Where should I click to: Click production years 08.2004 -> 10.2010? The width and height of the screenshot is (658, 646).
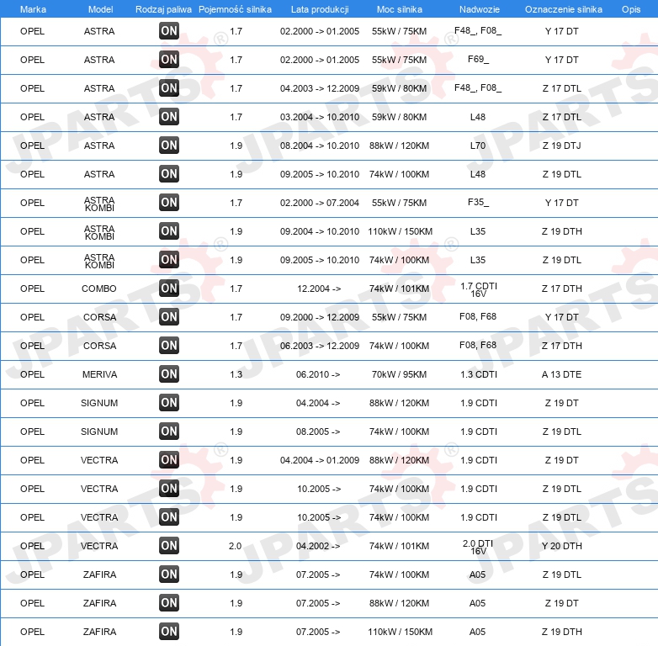(320, 146)
